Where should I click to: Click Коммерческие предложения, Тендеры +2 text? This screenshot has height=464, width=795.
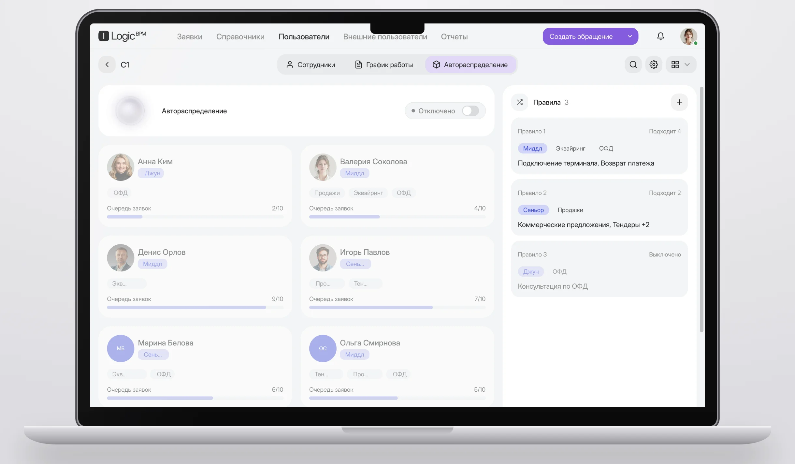coord(583,225)
